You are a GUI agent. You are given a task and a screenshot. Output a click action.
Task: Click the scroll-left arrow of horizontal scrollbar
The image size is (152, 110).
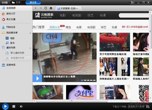(x=34, y=101)
